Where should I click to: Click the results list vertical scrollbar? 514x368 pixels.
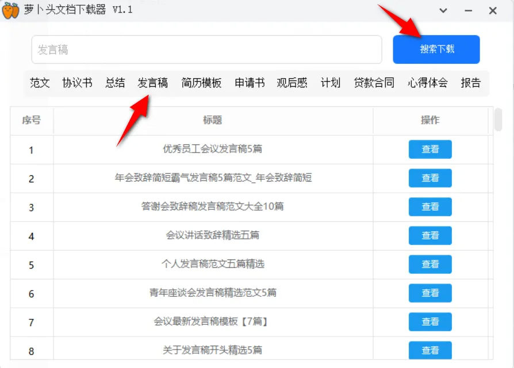pos(498,121)
